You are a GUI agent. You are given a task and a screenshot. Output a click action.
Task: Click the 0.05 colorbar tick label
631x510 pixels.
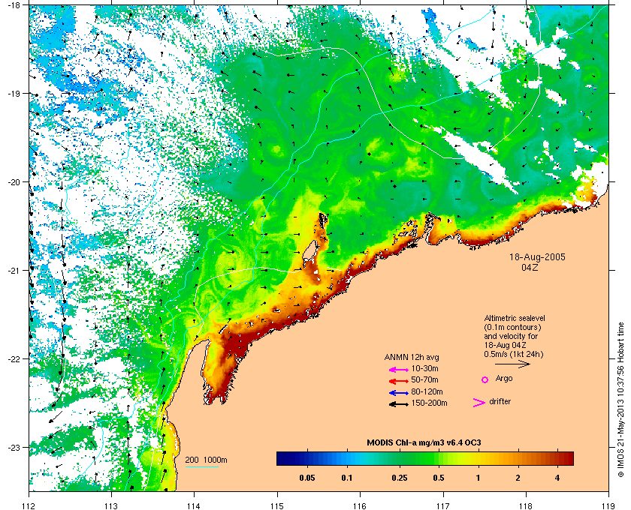coord(307,478)
